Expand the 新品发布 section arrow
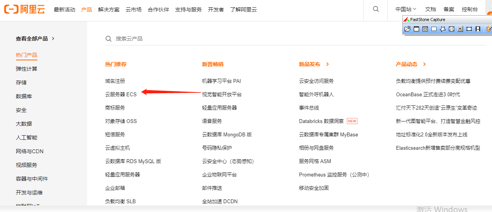 coord(327,64)
